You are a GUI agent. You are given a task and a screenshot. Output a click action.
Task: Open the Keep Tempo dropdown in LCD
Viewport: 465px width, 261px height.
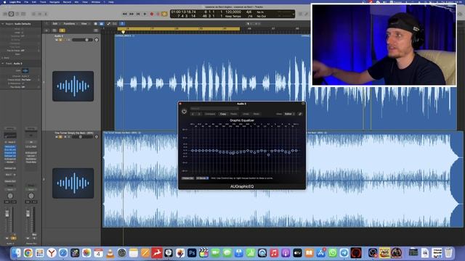click(x=232, y=16)
